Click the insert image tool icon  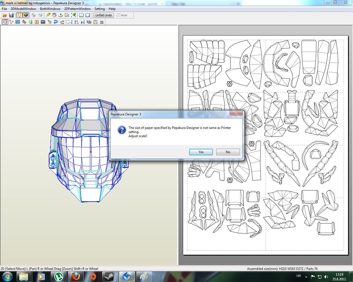pyautogui.click(x=43, y=22)
